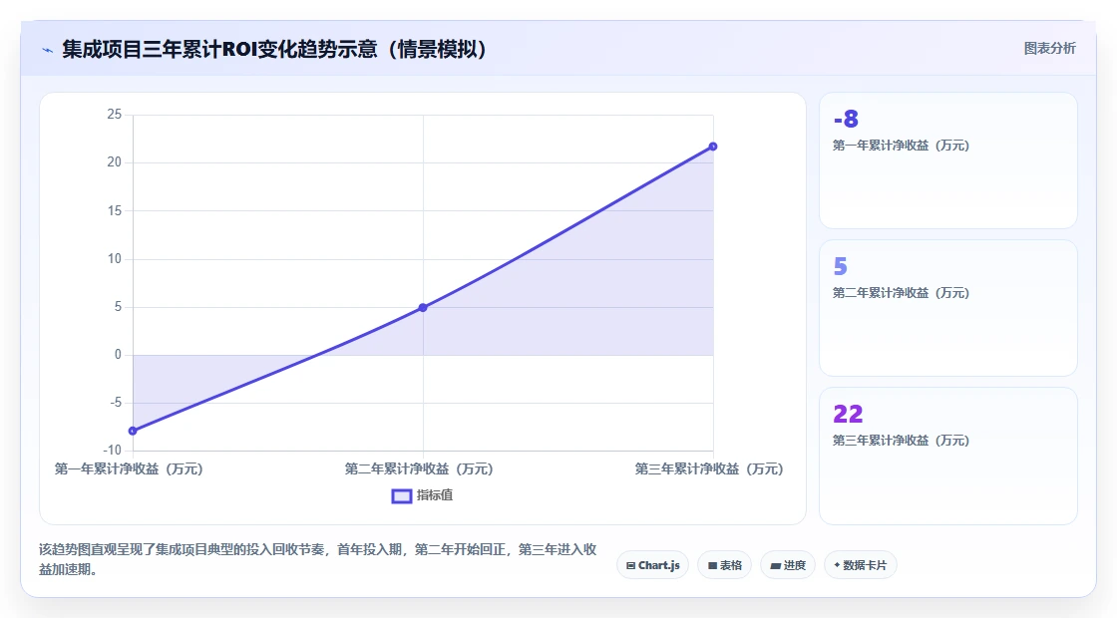Open the 图表分析 label in header
This screenshot has height=618, width=1117.
click(x=1049, y=49)
